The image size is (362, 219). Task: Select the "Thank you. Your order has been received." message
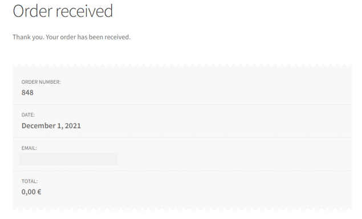(x=72, y=37)
